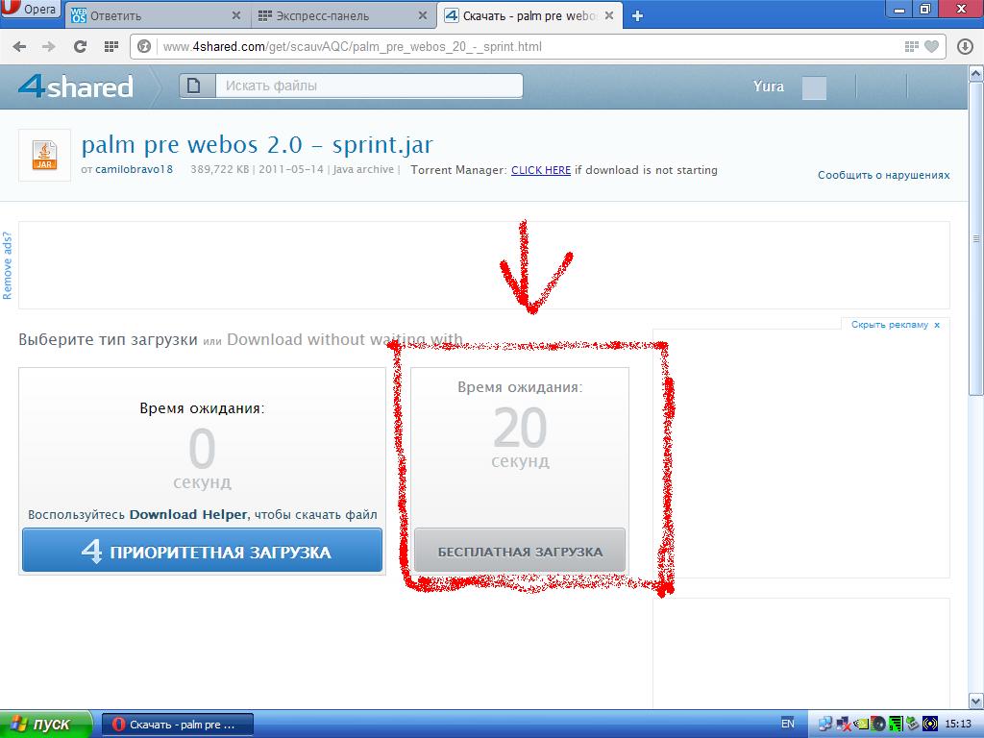984x738 pixels.
Task: Open the browser downloads icon
Action: (x=965, y=46)
